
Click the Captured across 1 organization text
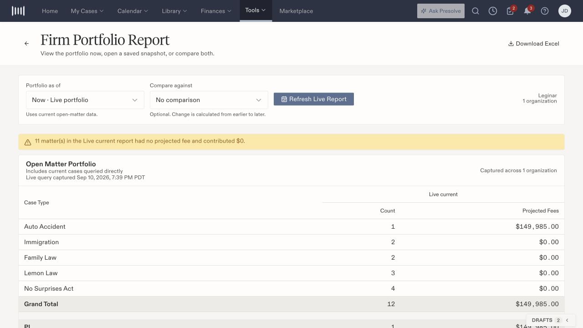518,170
